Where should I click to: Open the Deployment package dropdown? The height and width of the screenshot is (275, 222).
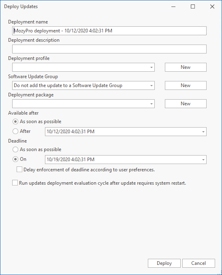click(x=83, y=104)
